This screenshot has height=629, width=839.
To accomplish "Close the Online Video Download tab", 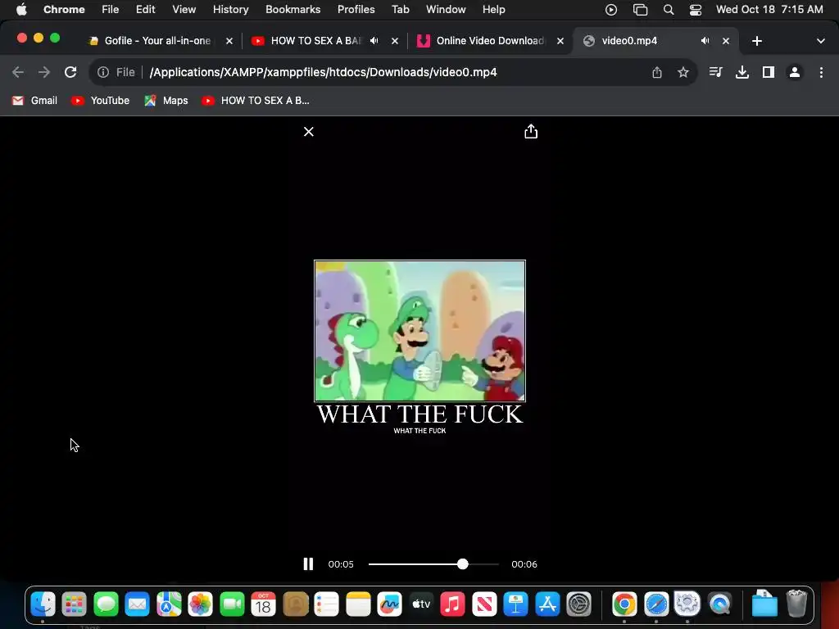I will 560,41.
